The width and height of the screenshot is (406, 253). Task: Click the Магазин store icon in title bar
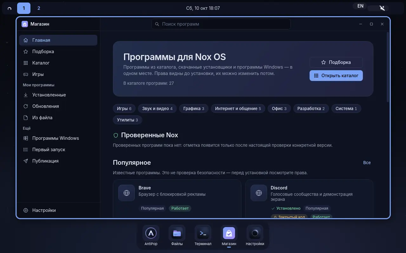[25, 24]
